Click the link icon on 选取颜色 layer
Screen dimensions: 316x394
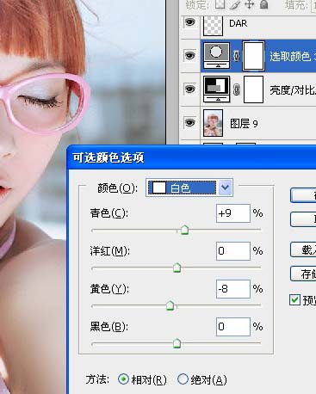pyautogui.click(x=236, y=56)
